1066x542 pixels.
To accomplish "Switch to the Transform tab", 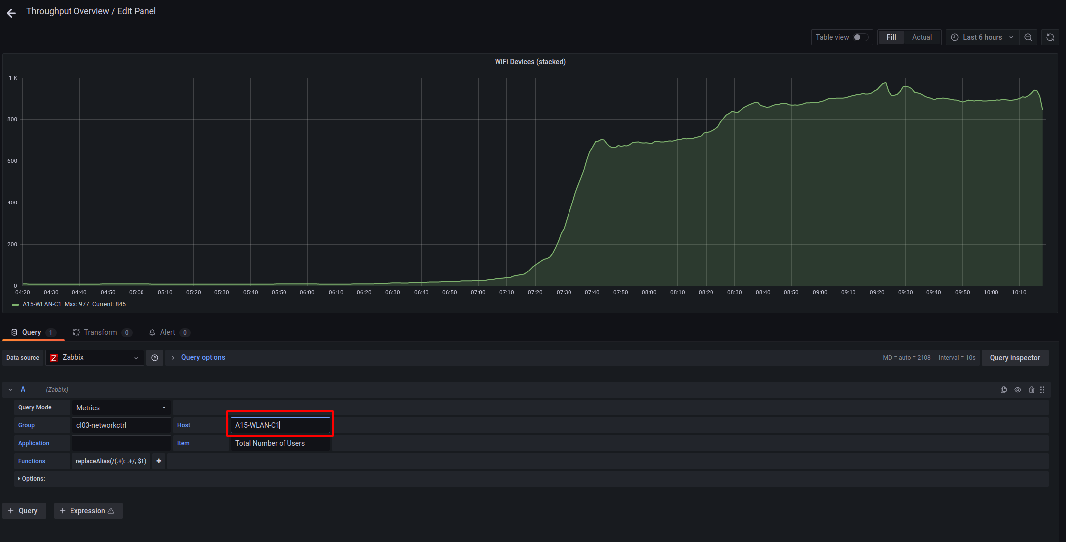I will (x=101, y=332).
